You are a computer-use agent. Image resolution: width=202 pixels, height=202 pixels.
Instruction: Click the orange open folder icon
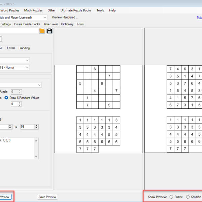coord(42,31)
